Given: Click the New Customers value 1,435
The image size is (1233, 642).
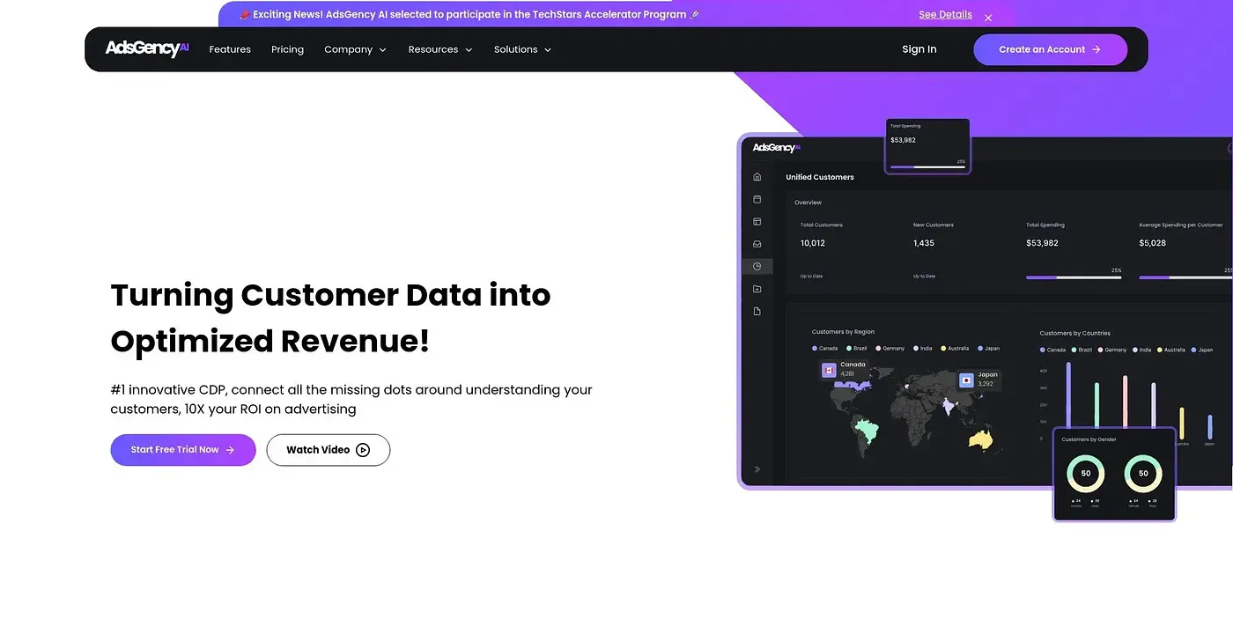Looking at the screenshot, I should coord(924,243).
